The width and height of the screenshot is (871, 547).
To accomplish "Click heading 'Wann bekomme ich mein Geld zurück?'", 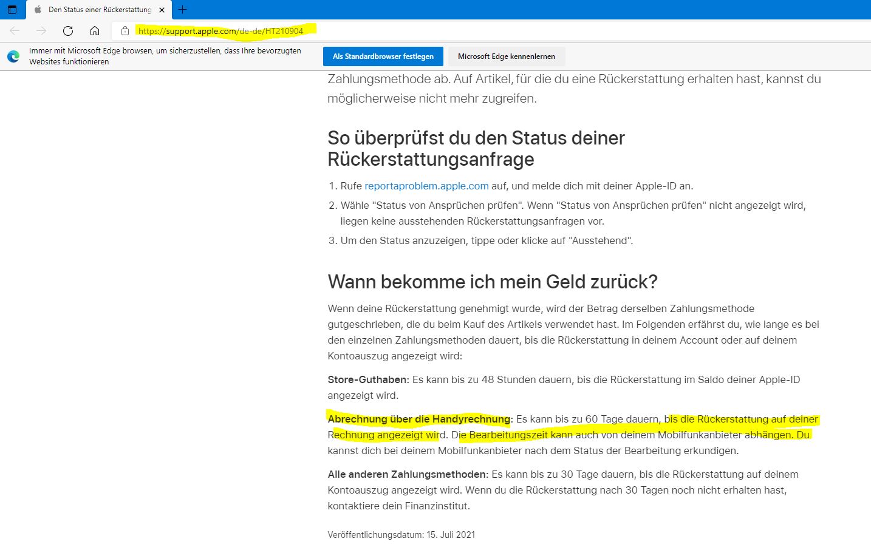I will pos(493,282).
